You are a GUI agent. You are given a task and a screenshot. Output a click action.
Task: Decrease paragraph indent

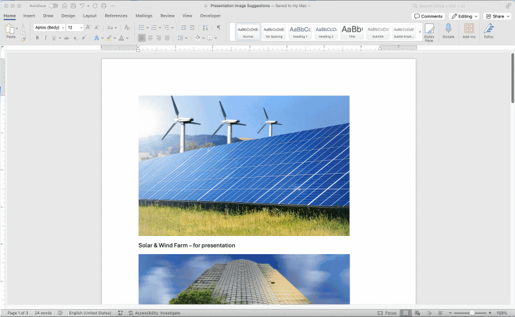pos(184,28)
